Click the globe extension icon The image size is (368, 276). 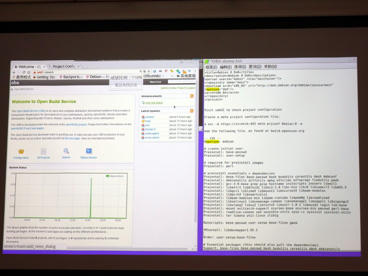click(155, 71)
